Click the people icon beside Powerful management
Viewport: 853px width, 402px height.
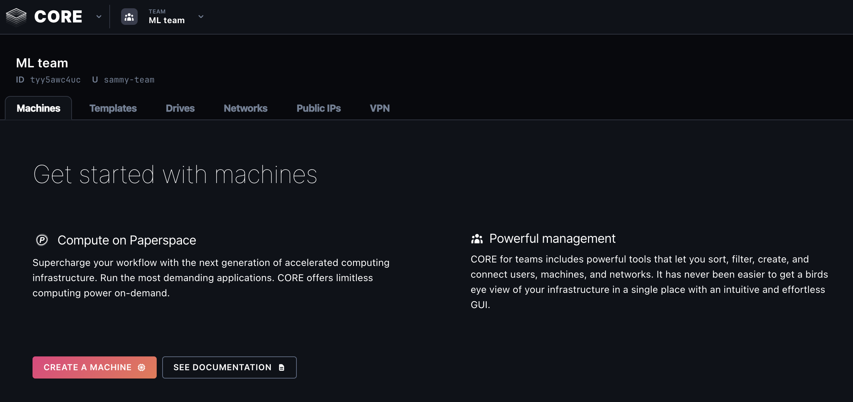[477, 239]
